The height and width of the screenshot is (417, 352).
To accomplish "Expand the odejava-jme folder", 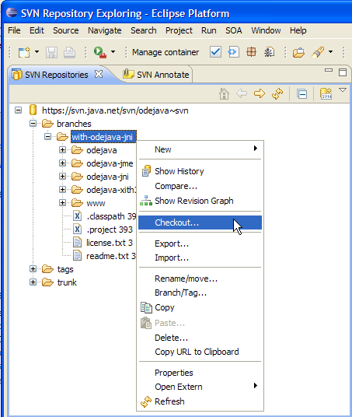I will pyautogui.click(x=62, y=163).
